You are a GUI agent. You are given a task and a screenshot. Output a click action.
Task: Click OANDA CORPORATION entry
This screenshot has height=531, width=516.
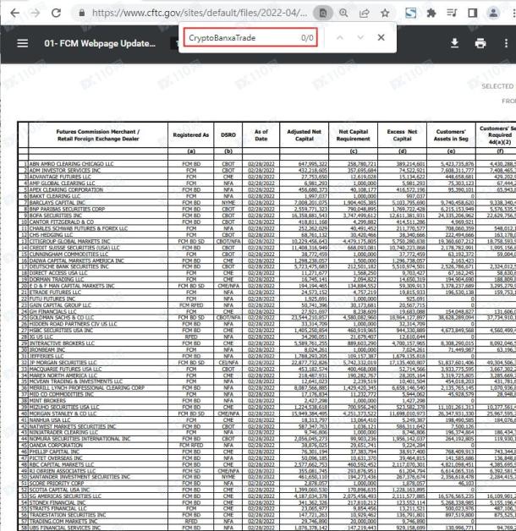pyautogui.click(x=56, y=446)
